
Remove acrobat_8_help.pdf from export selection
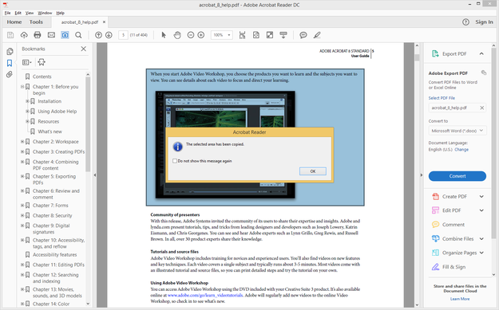coord(482,108)
